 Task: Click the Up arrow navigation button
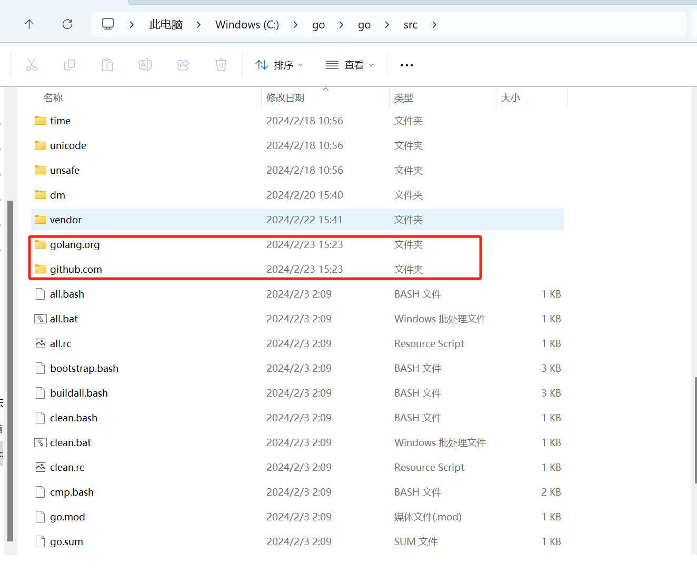pos(29,24)
